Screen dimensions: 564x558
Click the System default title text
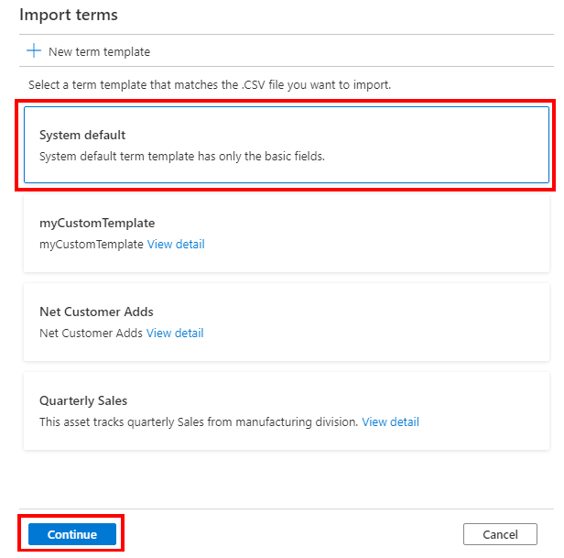click(x=82, y=135)
